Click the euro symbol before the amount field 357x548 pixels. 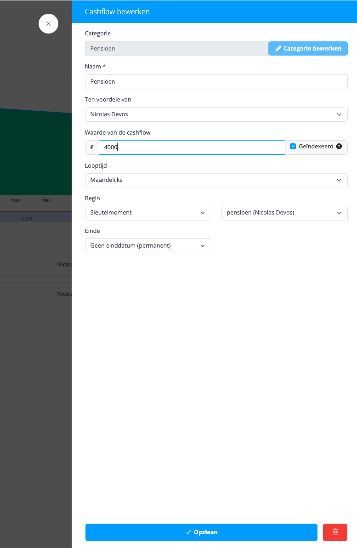[x=92, y=147]
